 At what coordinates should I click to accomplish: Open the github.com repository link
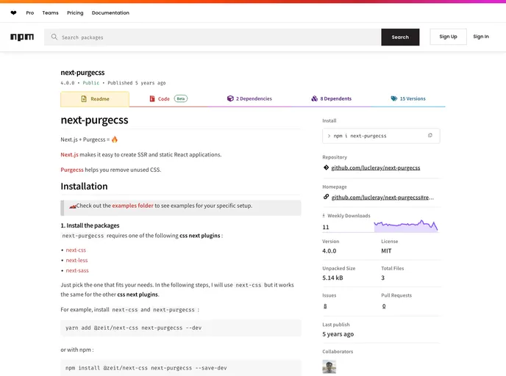[376, 168]
